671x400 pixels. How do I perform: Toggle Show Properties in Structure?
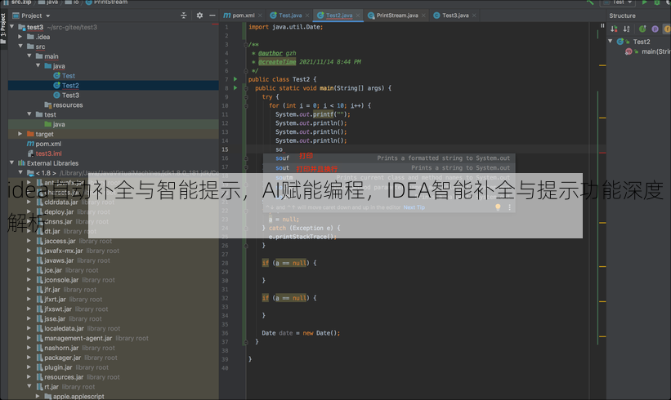click(655, 29)
